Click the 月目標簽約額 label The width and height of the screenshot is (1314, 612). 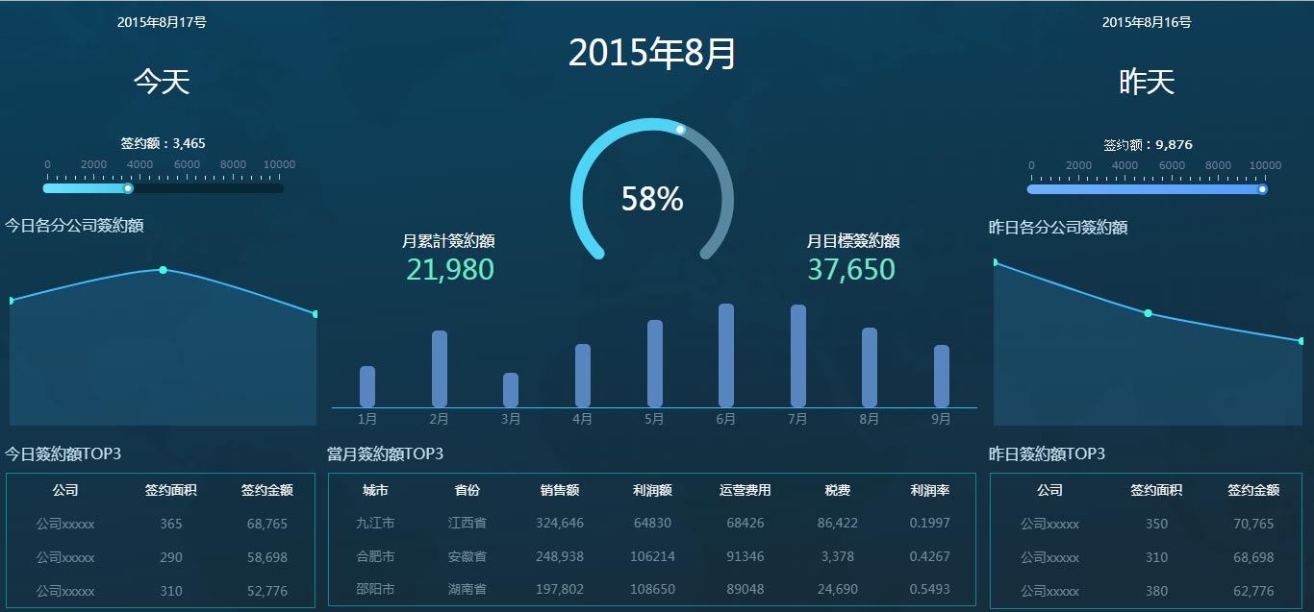click(x=853, y=241)
